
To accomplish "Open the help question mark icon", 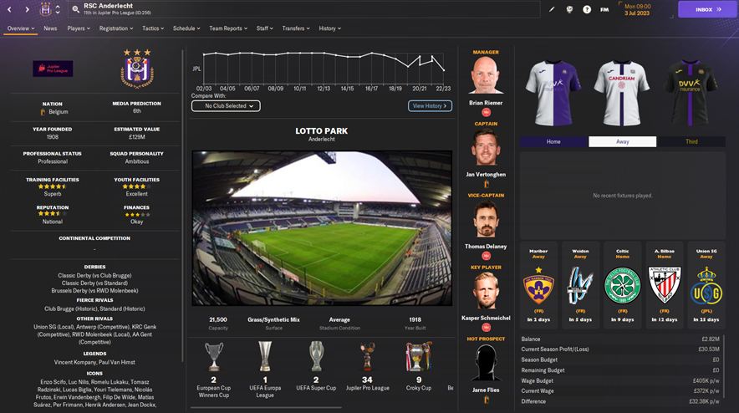I will (586, 9).
